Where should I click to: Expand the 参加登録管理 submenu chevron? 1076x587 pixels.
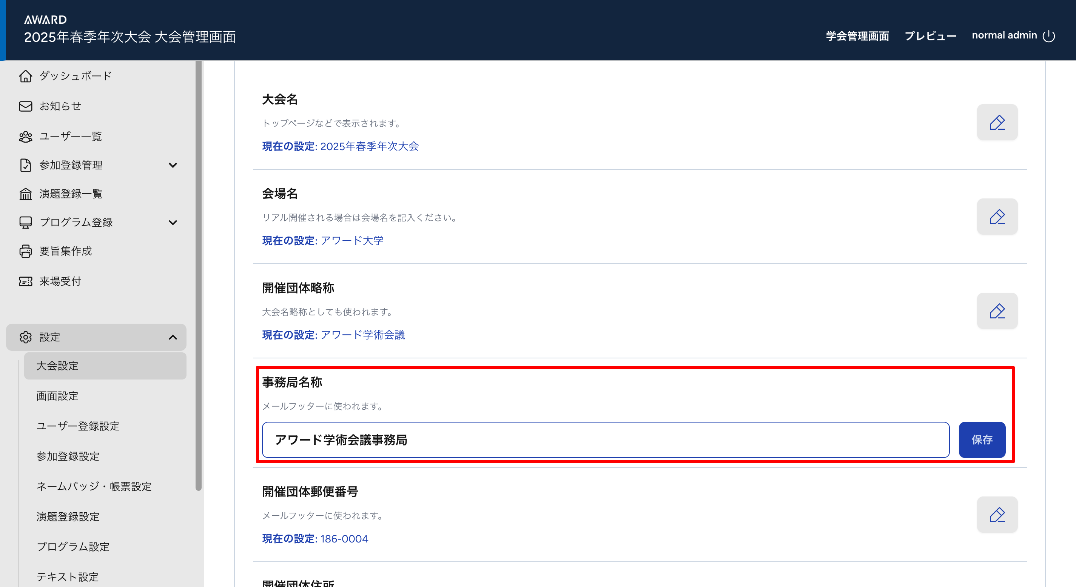173,165
